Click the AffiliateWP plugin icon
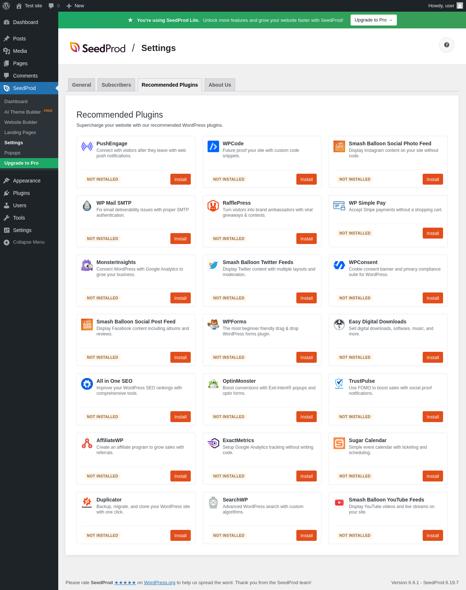Screen dimensions: 466x590 (87, 443)
